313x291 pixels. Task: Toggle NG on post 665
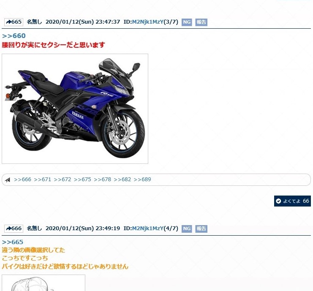pos(187,22)
